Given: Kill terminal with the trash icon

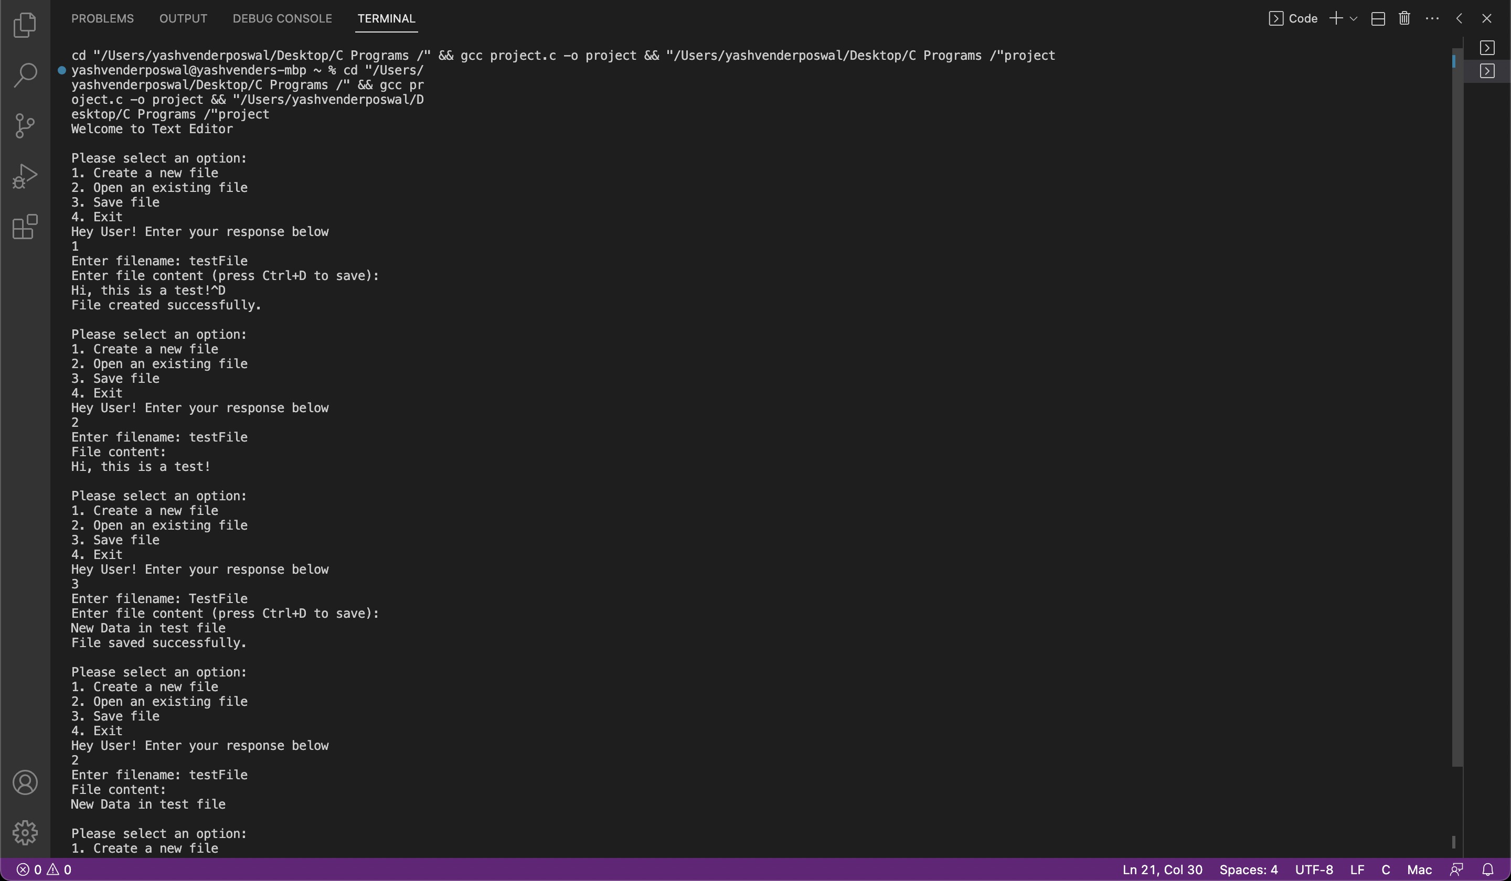Looking at the screenshot, I should (1404, 18).
